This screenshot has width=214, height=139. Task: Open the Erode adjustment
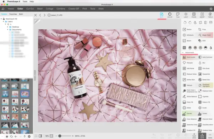[x=203, y=108]
